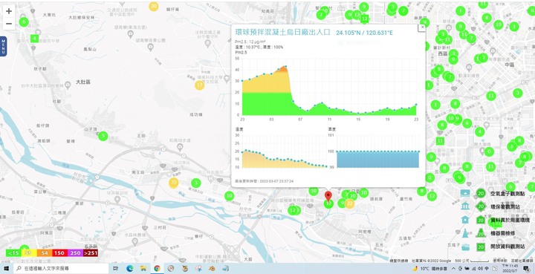535x274 pixels.
Task: Open File Explorer from the taskbar
Action: (x=143, y=269)
